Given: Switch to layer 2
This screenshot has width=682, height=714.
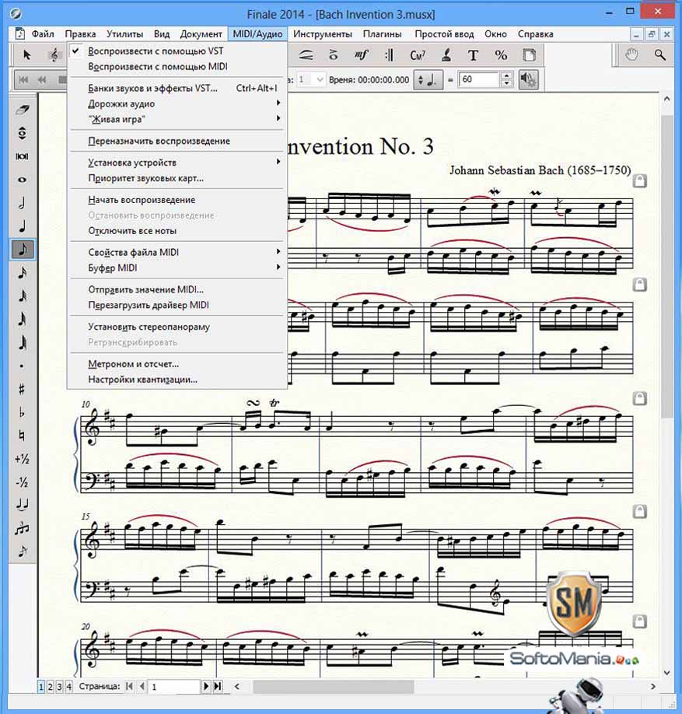Looking at the screenshot, I should point(50,687).
